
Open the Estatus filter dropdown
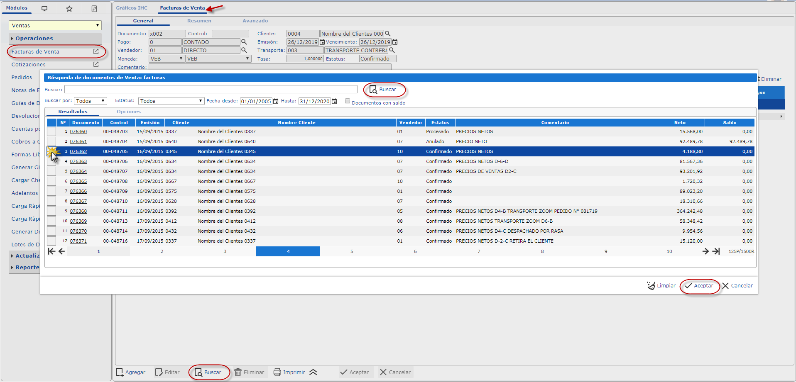click(x=171, y=101)
